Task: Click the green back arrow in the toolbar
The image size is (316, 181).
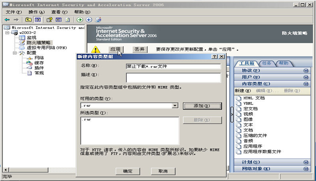Action: click(x=7, y=20)
